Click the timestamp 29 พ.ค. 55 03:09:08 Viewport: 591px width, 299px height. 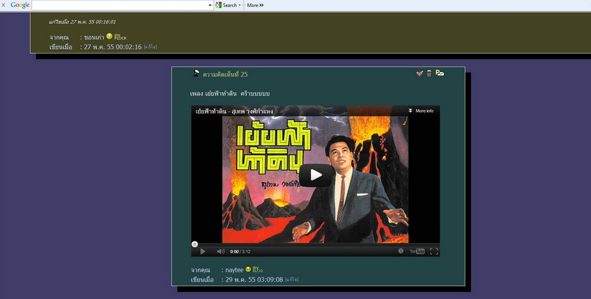[254, 280]
